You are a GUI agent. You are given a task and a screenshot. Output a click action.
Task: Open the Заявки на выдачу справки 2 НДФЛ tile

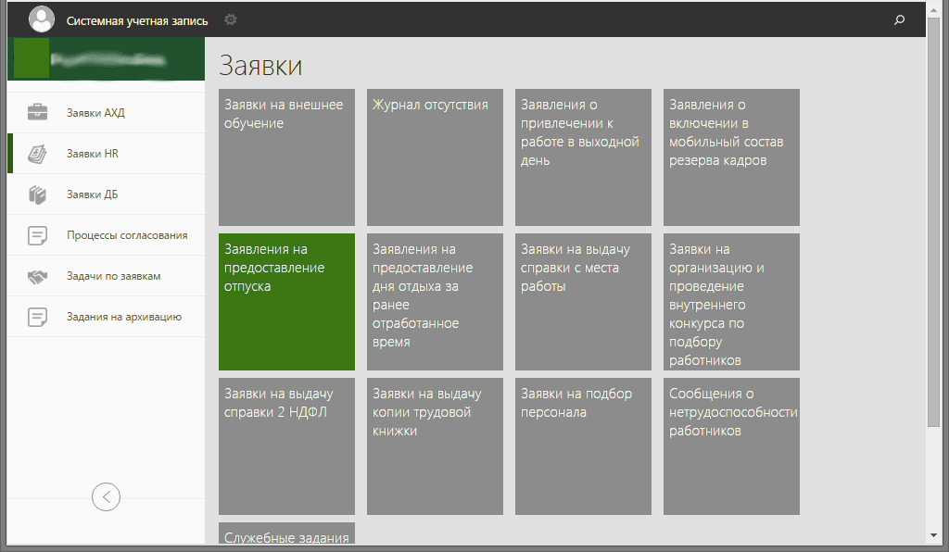[286, 446]
